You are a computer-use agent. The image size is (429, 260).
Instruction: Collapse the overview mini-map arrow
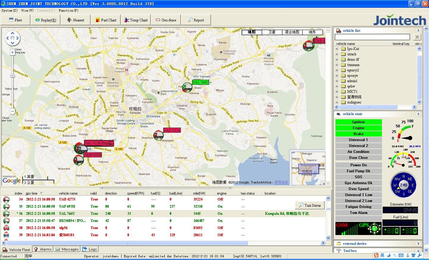(323, 183)
